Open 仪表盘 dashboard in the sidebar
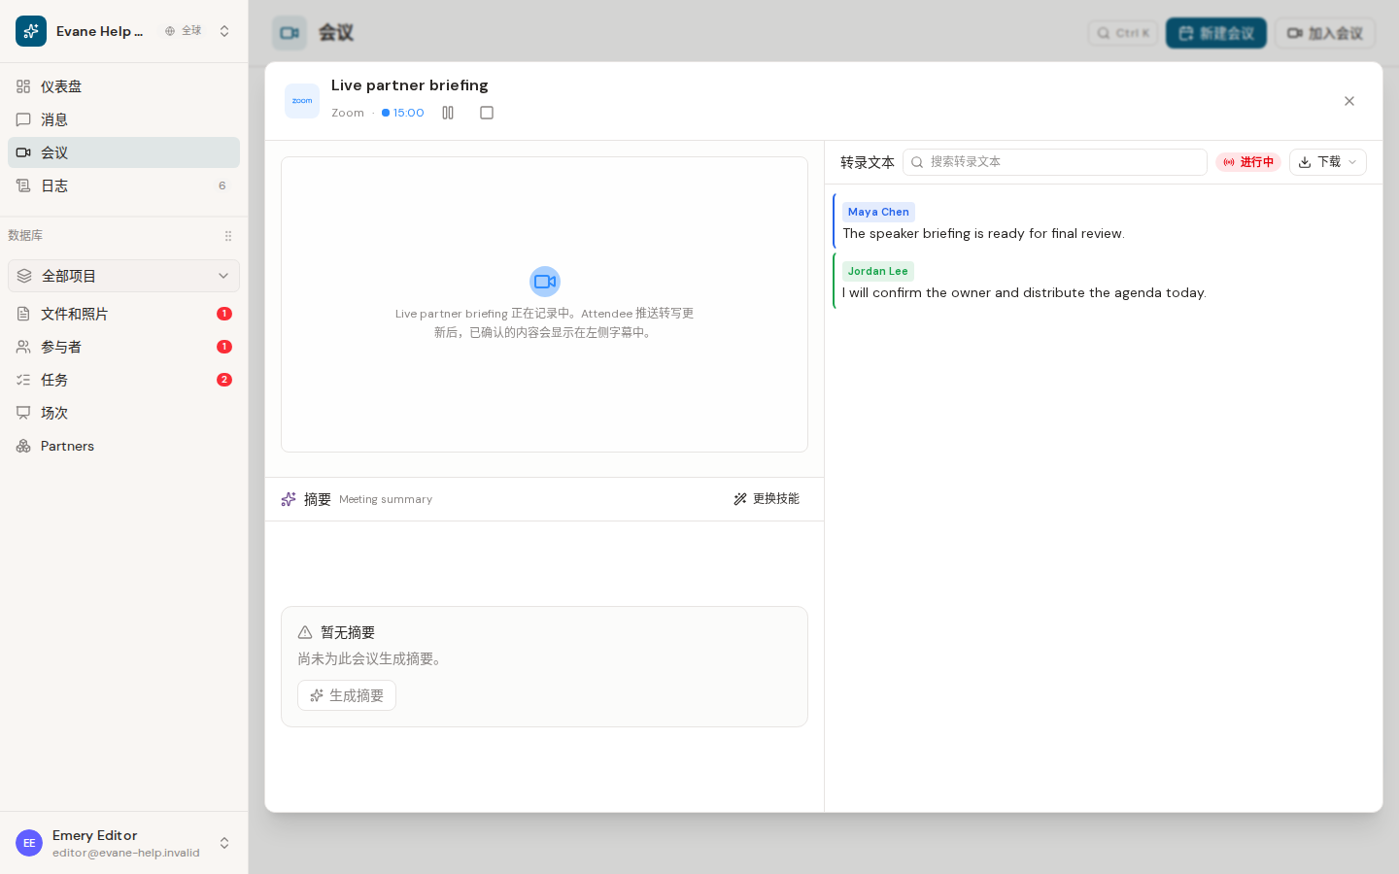The image size is (1399, 874). coord(123,86)
